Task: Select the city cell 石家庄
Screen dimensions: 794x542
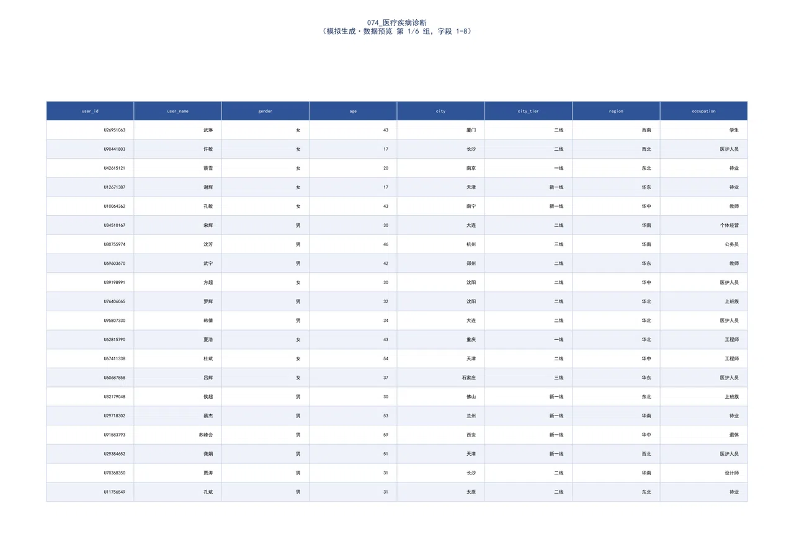Action: point(440,378)
